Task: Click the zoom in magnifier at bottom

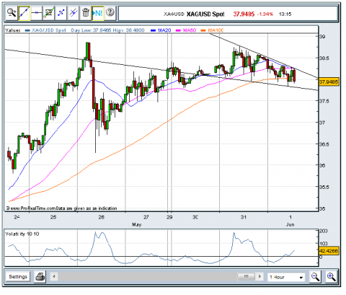Action: (x=331, y=277)
